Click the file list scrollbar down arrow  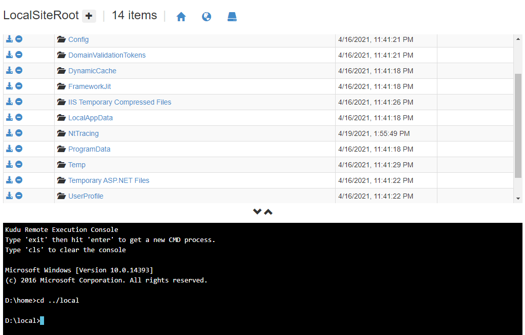click(x=518, y=199)
